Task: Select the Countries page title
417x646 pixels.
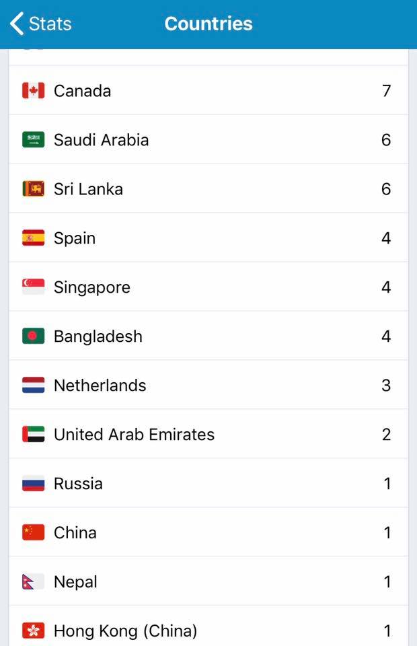Action: tap(208, 24)
